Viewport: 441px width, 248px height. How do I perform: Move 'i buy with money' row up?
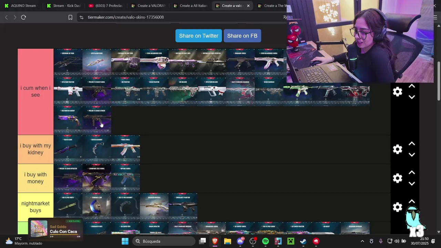click(x=412, y=173)
